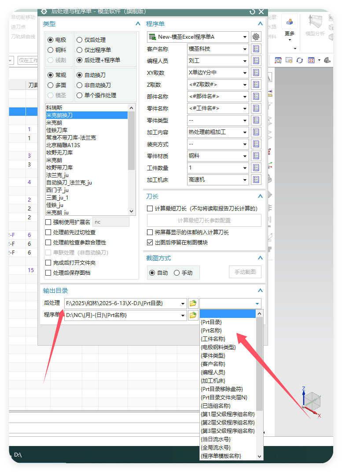342x472 pixels.
Task: Collapse the 刀长 section
Action: tap(260, 196)
